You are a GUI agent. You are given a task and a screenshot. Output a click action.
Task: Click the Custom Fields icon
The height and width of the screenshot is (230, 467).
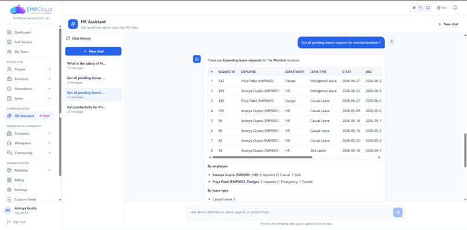pos(9,199)
